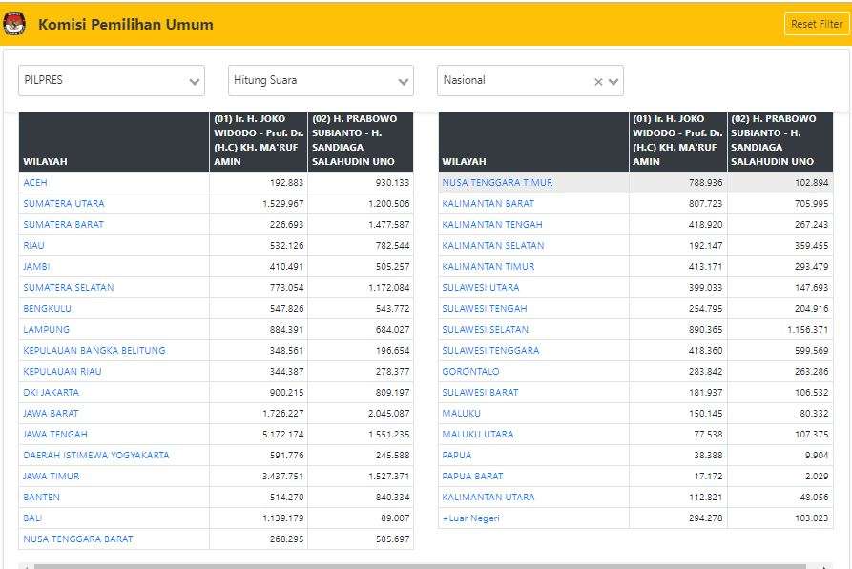
Task: Click the right table WILAYAH column header
Action: [533, 142]
